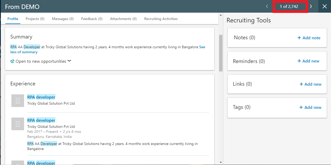Image resolution: width=331 pixels, height=165 pixels.
Task: Switch to the Projects (0) tab
Action: point(35,19)
